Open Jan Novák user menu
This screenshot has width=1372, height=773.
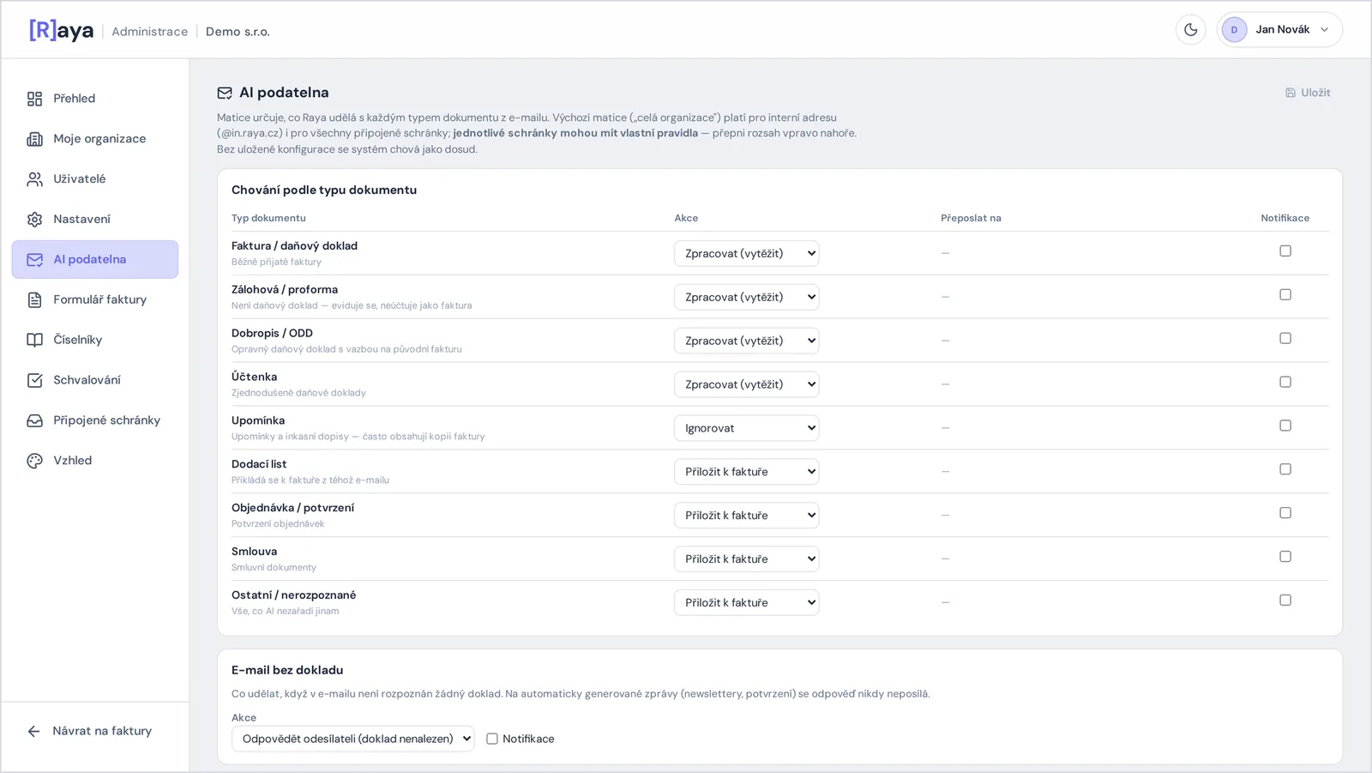tap(1279, 30)
